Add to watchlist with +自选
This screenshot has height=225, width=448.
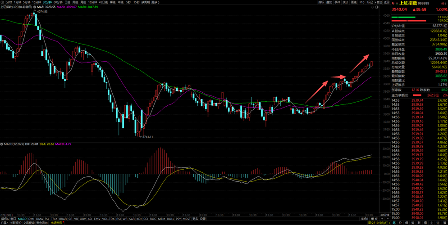pos(379,2)
